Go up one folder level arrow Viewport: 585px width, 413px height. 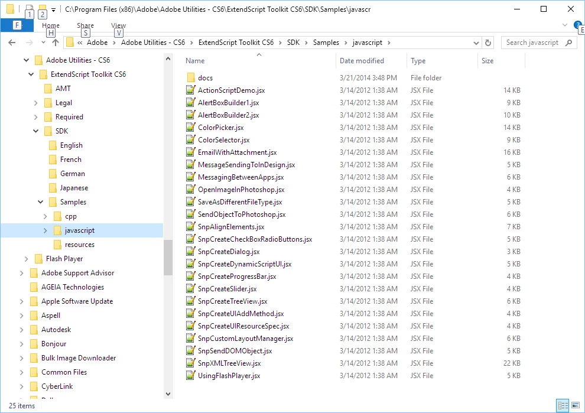tap(56, 43)
